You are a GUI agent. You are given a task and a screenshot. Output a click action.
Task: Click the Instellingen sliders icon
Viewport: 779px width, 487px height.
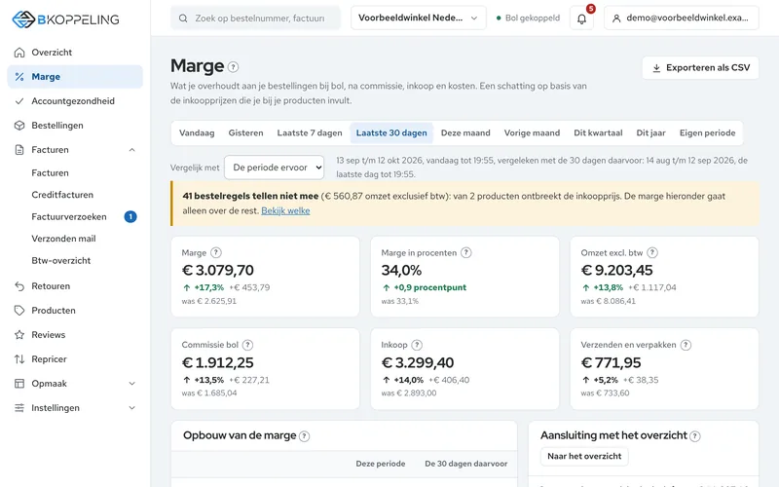point(19,407)
